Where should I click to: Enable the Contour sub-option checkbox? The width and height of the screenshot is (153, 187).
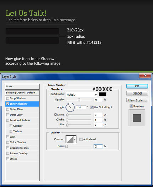pos(11,126)
